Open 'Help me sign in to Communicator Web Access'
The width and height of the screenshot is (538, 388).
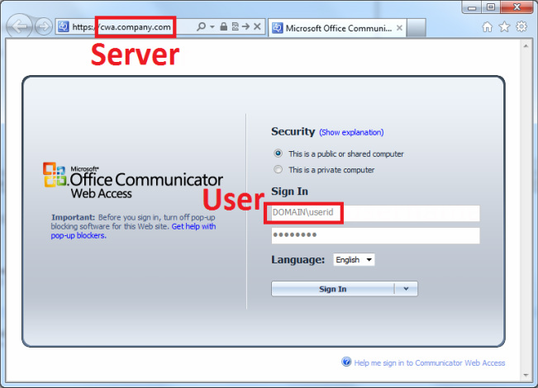tap(430, 363)
